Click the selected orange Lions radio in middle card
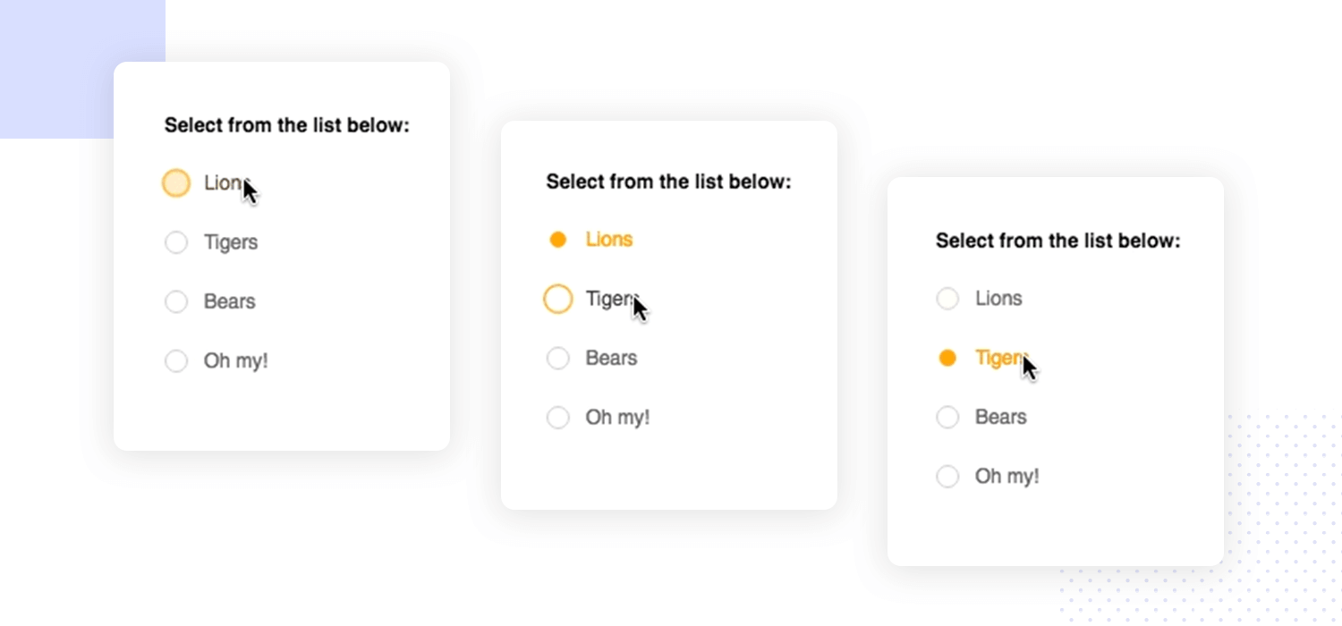Viewport: 1342px width, 626px height. click(x=558, y=240)
